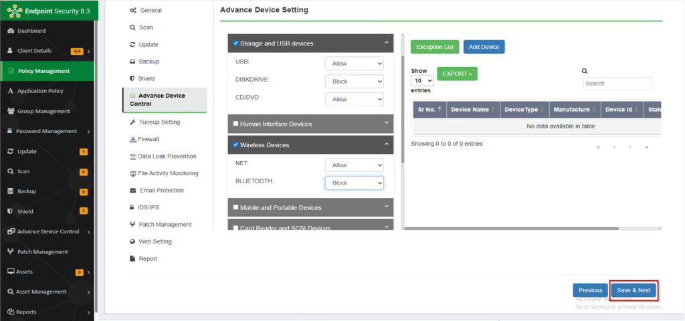Click the Web Setting globe icon
This screenshot has height=321, width=685.
(x=132, y=241)
